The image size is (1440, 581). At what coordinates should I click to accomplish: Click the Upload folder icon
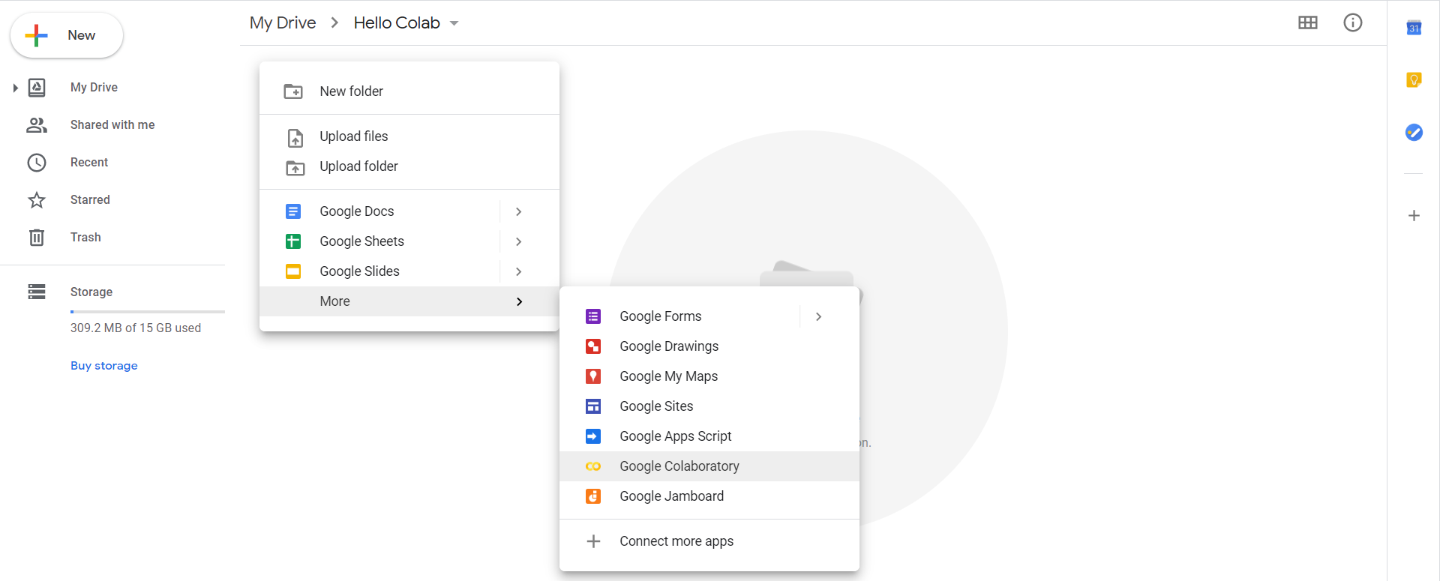pos(295,168)
